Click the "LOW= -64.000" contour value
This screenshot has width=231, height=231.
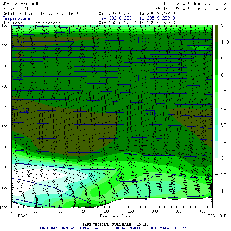[x=92, y=228]
